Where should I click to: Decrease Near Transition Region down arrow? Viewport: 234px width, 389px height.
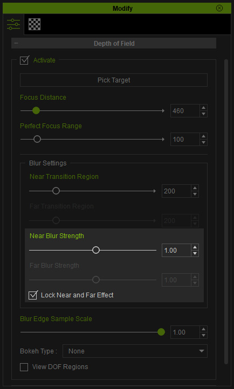(x=195, y=194)
